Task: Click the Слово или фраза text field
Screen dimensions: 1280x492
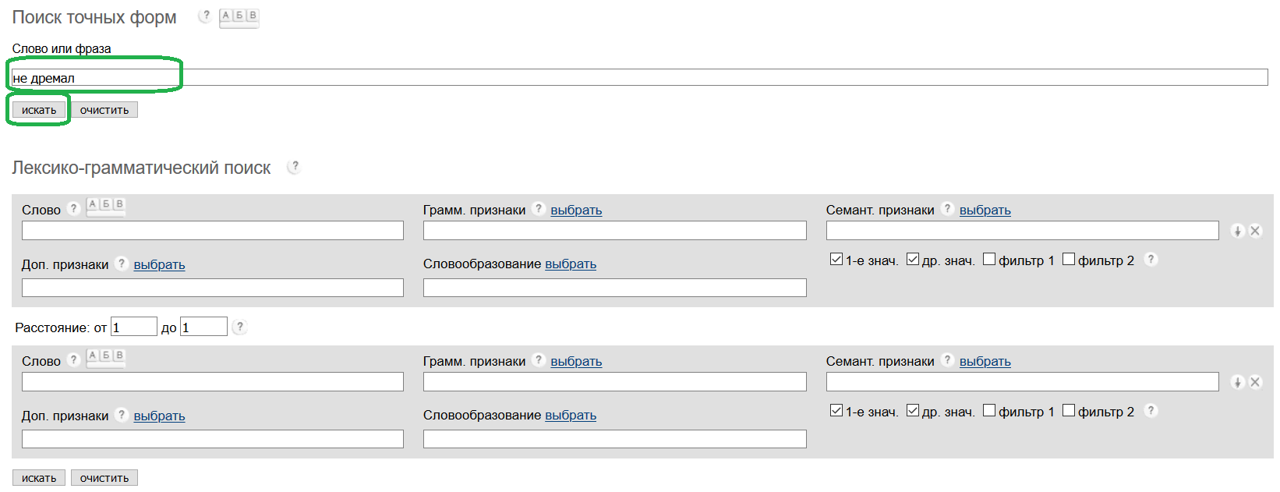Action: tap(639, 77)
